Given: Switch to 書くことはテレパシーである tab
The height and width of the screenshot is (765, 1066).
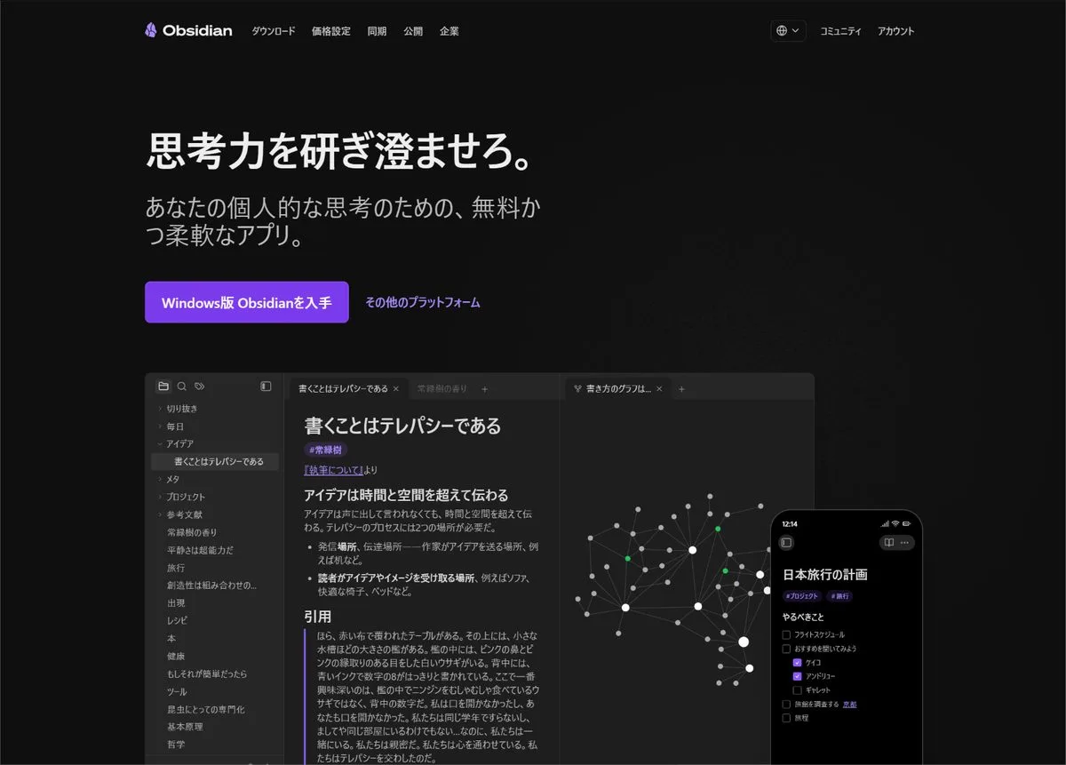Looking at the screenshot, I should click(343, 389).
